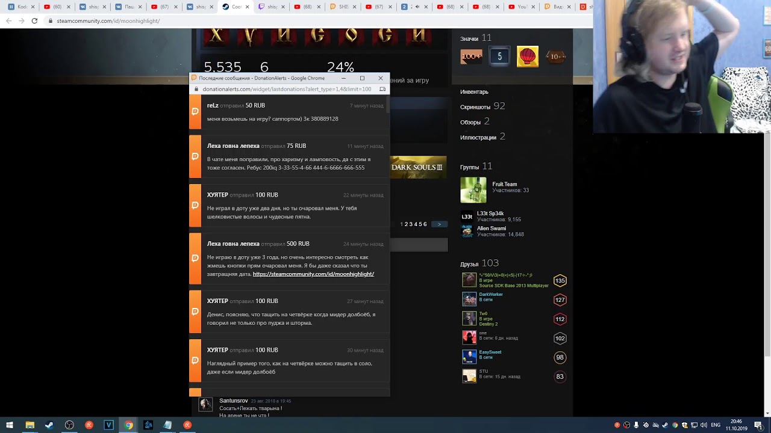Switch to the (60) YouTube tab
Viewport: 771px width, 433px height.
(x=57, y=7)
